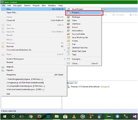
Task: Click the Other... wizard icon
Action: pyautogui.click(x=68, y=64)
